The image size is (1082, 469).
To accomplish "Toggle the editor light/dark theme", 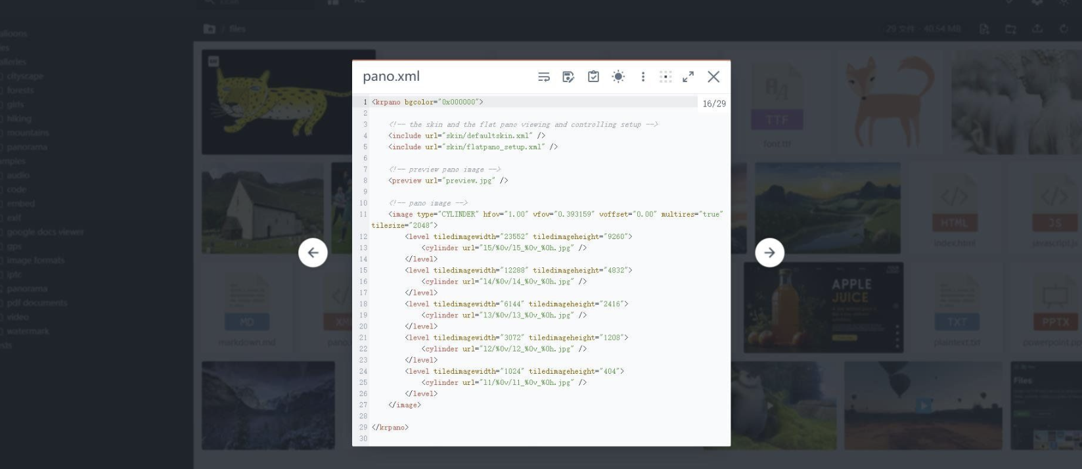I will [618, 77].
